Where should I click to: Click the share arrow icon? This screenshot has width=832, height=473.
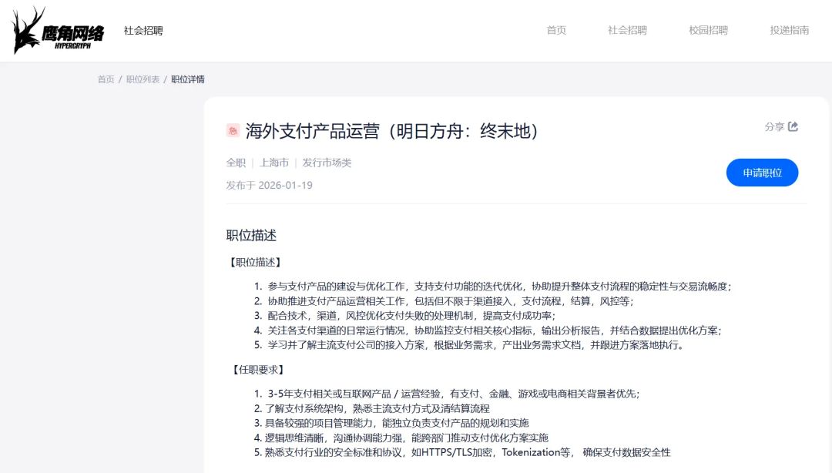[793, 126]
